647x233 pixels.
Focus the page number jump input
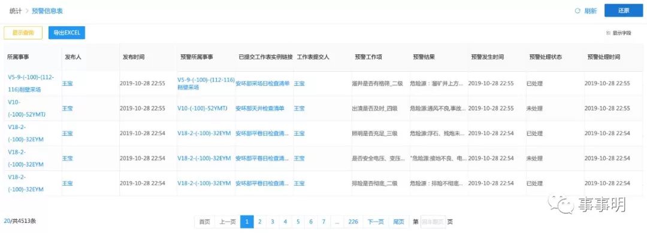click(x=433, y=222)
